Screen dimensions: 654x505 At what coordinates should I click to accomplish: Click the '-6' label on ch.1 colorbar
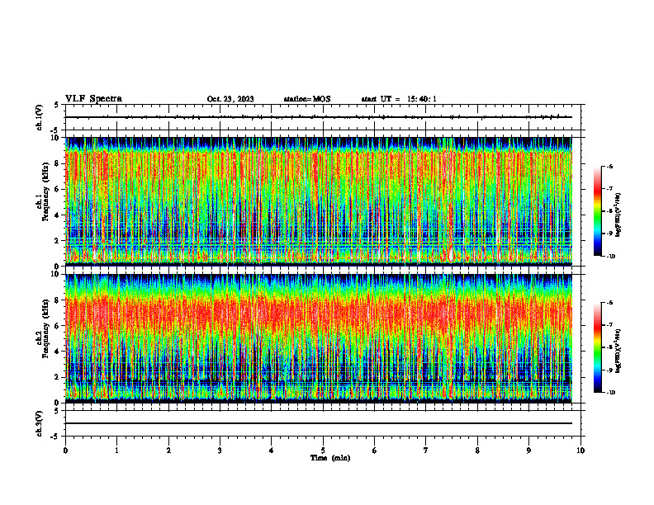609,166
